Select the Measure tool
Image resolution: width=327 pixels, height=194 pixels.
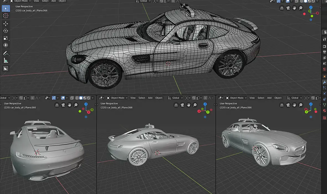(6, 61)
